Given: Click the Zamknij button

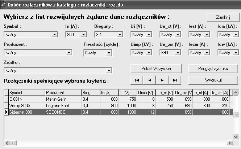Looking at the screenshot, I should pos(223,17).
